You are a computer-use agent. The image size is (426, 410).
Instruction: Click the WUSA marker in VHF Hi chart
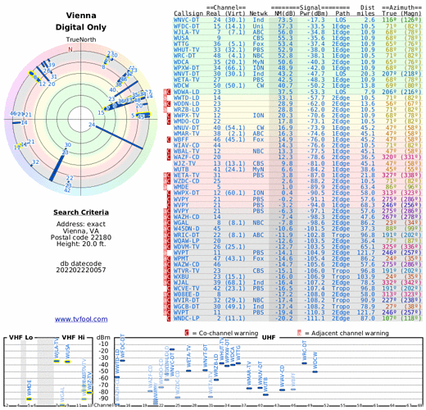coord(67,362)
